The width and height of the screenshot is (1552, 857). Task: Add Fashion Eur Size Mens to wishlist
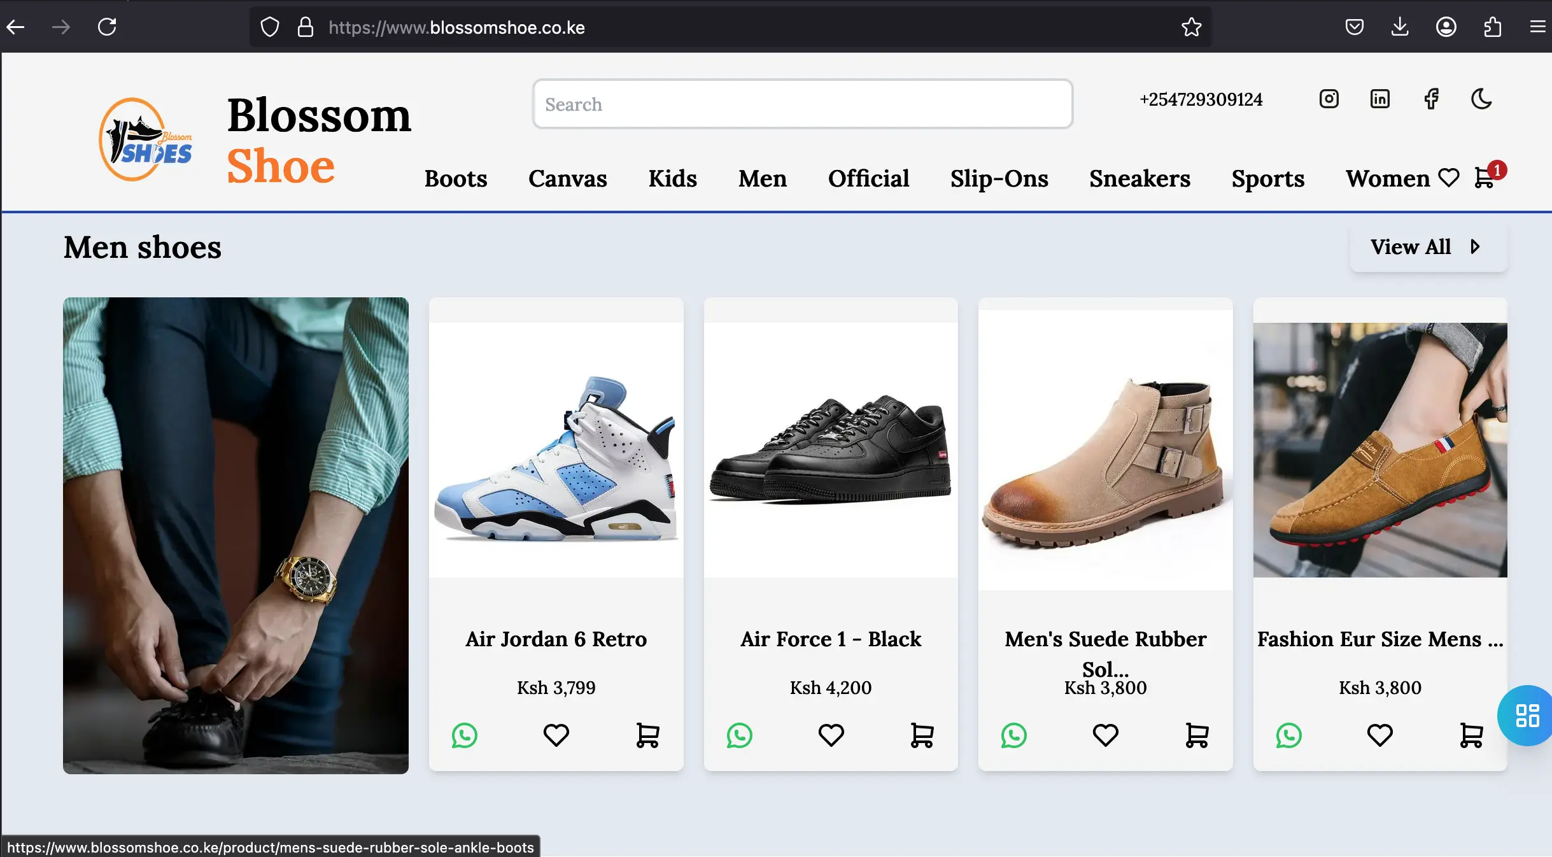click(1380, 735)
